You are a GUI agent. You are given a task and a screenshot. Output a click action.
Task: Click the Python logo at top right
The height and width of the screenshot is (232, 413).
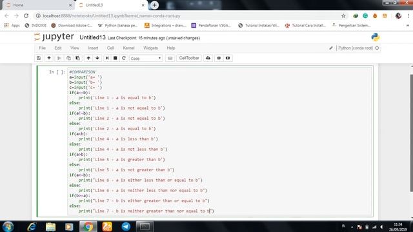coord(376,37)
